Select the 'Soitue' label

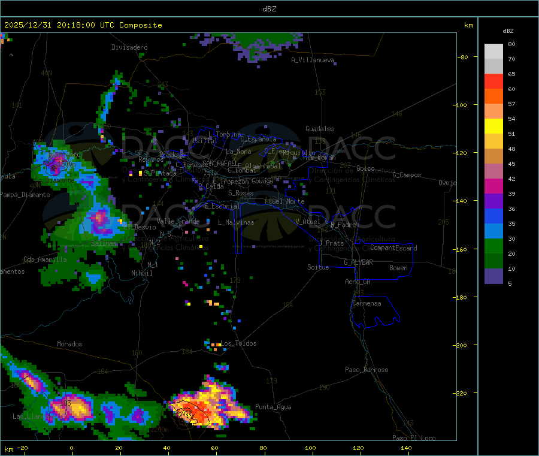point(318,267)
